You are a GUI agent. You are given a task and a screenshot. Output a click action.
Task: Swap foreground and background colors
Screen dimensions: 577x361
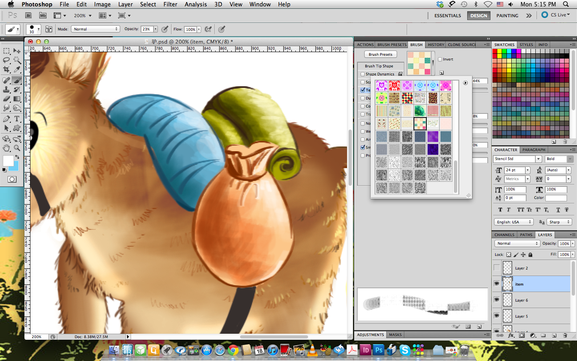(x=17, y=157)
